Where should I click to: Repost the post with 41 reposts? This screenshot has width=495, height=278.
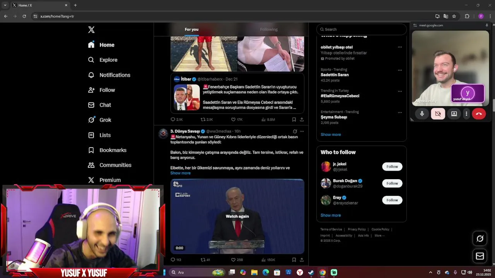point(205,260)
